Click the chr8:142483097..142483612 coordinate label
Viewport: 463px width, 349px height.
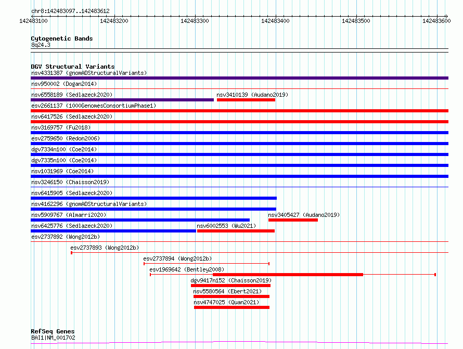point(70,11)
